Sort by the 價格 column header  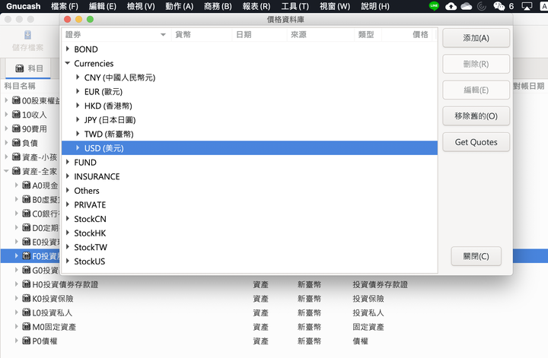point(406,34)
